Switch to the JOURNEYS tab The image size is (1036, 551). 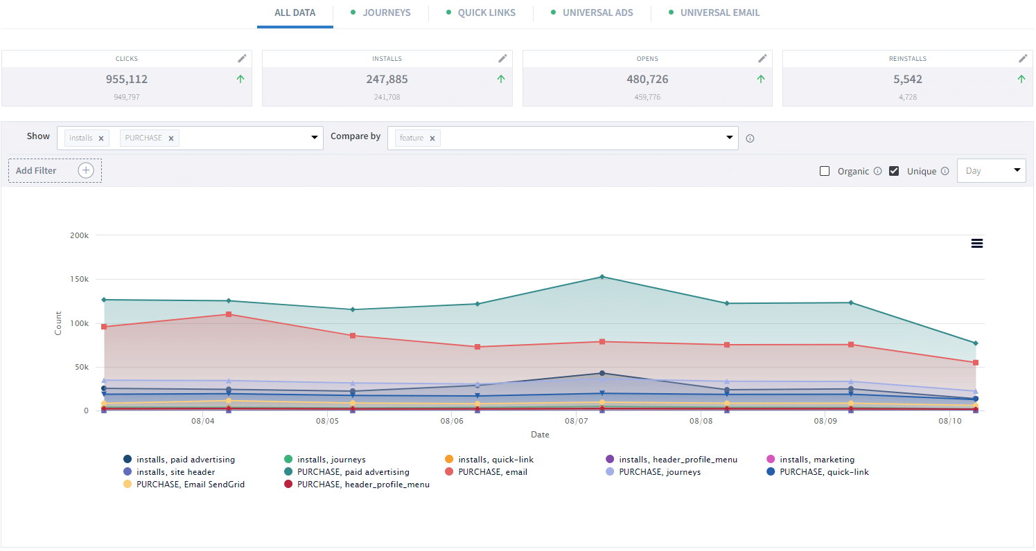click(386, 12)
